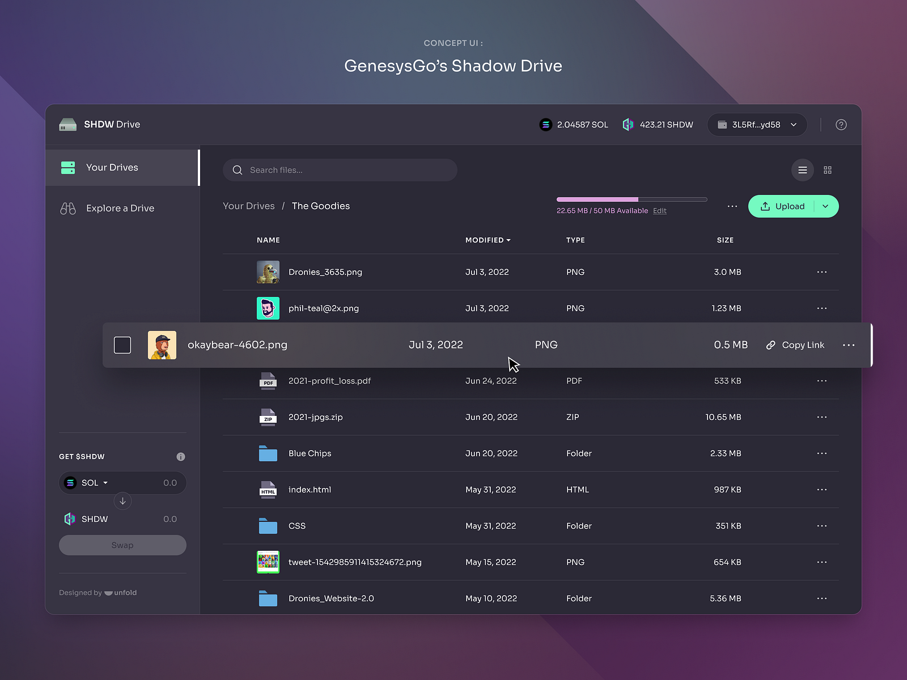Check the okaybear-4602.png row checkbox
907x680 pixels.
(x=122, y=345)
